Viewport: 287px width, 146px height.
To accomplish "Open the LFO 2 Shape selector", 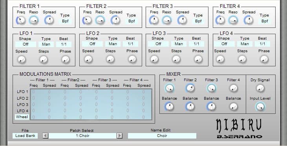I will click(92, 44).
